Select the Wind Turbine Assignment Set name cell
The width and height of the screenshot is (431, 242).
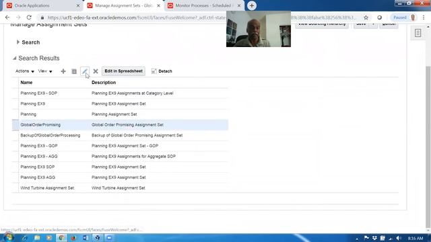(x=47, y=188)
